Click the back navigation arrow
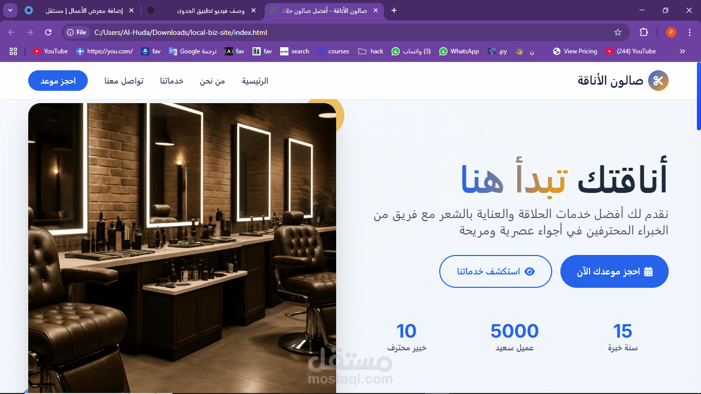 [11, 32]
